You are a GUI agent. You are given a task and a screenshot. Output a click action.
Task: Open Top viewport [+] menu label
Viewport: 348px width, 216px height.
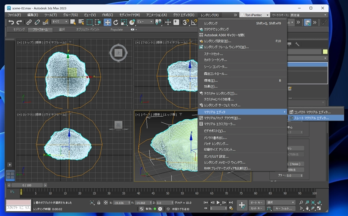[x=20, y=42]
